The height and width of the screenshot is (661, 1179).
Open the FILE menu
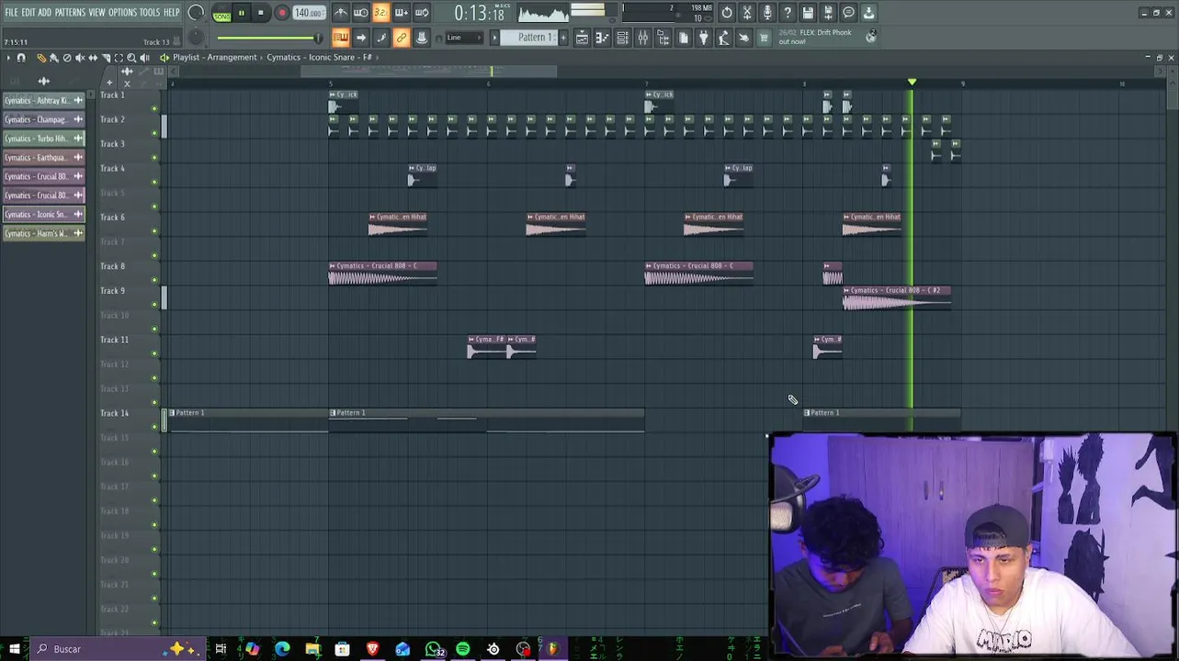pos(11,12)
